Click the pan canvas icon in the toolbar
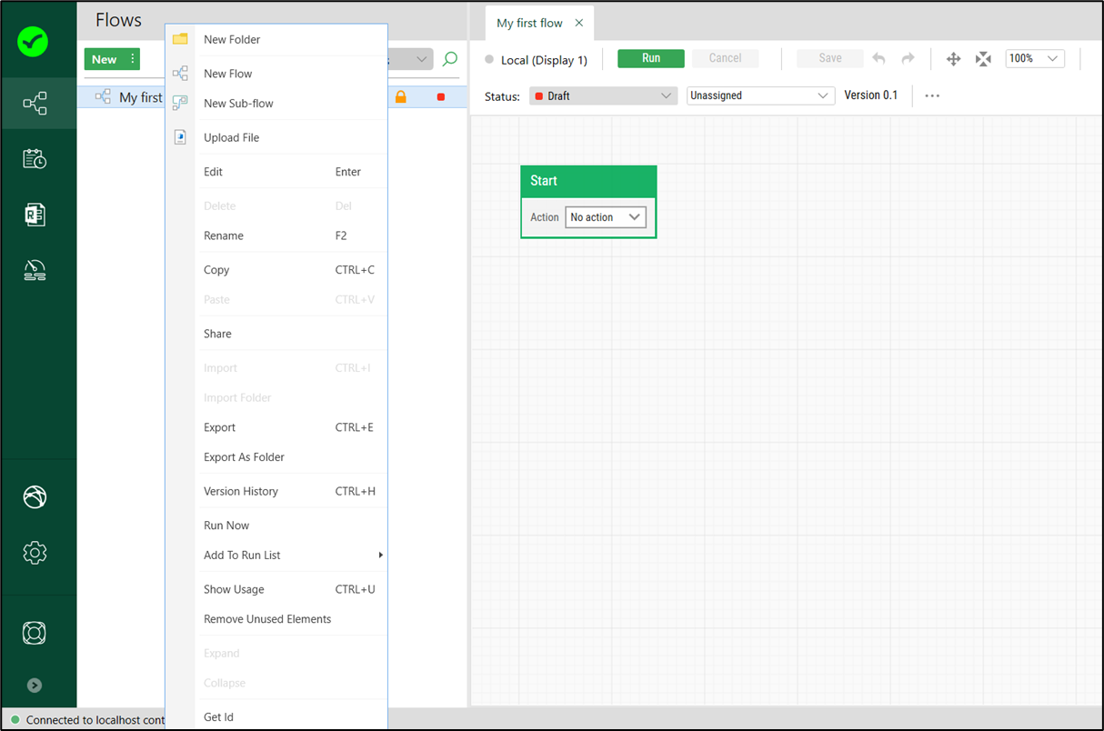This screenshot has height=731, width=1104. click(953, 57)
